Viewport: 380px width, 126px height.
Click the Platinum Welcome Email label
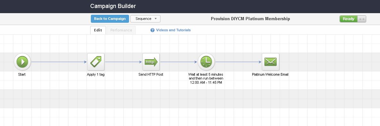coord(270,75)
